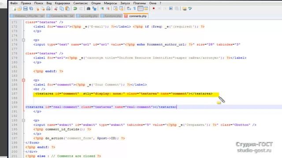282x158 pixels.
Task: Open the Синтаксис menu
Action: 81,3
